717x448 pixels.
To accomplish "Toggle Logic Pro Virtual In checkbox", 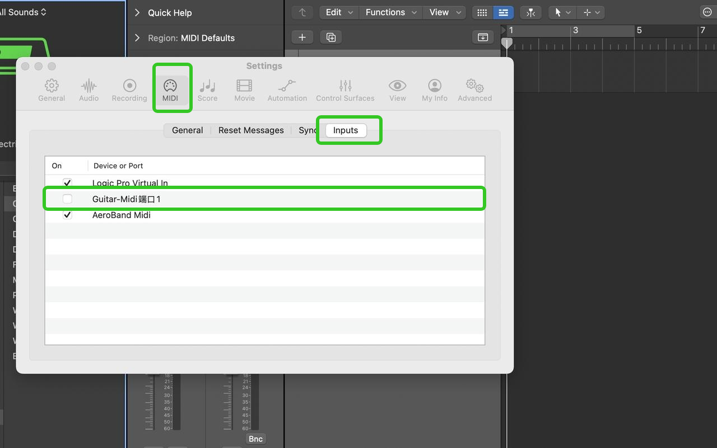I will click(x=67, y=183).
